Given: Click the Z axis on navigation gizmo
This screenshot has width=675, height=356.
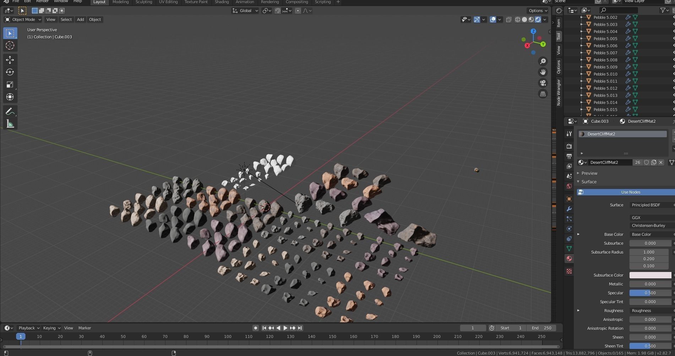Looking at the screenshot, I should click(533, 32).
